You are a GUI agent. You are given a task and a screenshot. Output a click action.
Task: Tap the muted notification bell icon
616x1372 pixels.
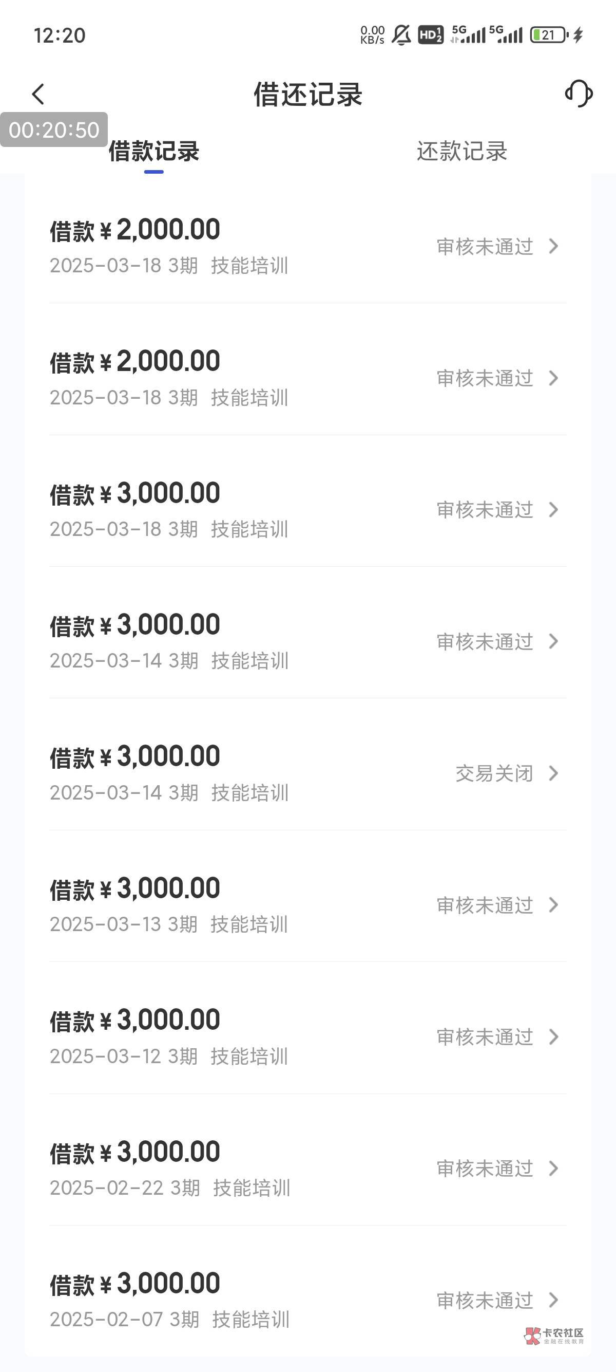[x=401, y=35]
